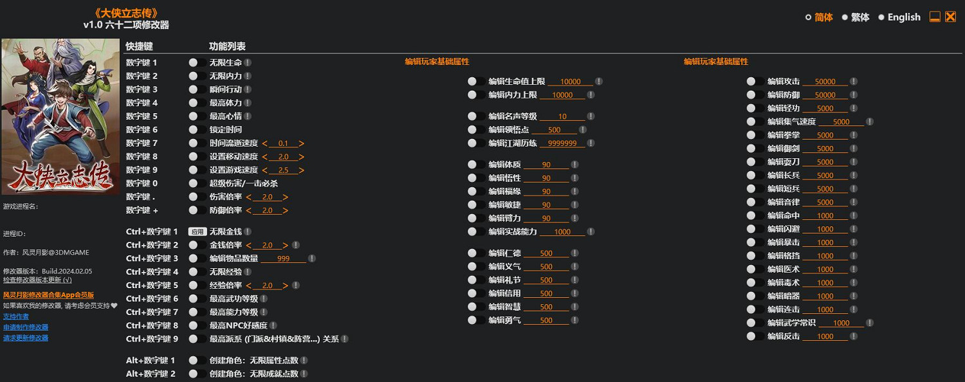Increase 经验倍率 with right arrow
The image size is (965, 382).
[x=285, y=286]
